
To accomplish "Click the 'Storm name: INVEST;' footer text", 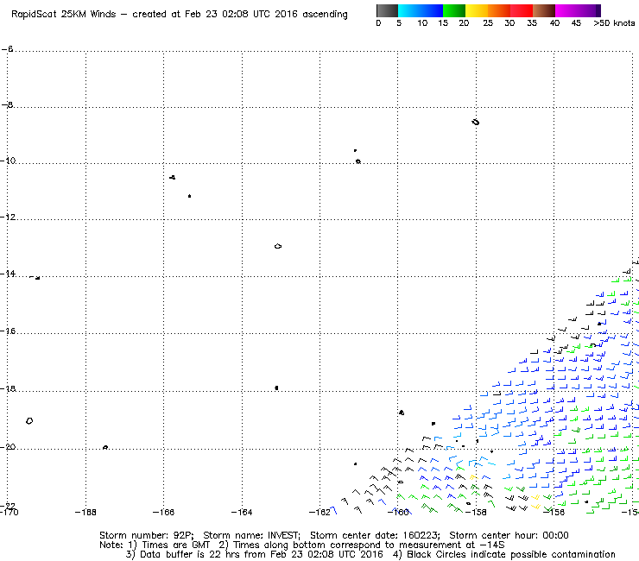I will [252, 535].
